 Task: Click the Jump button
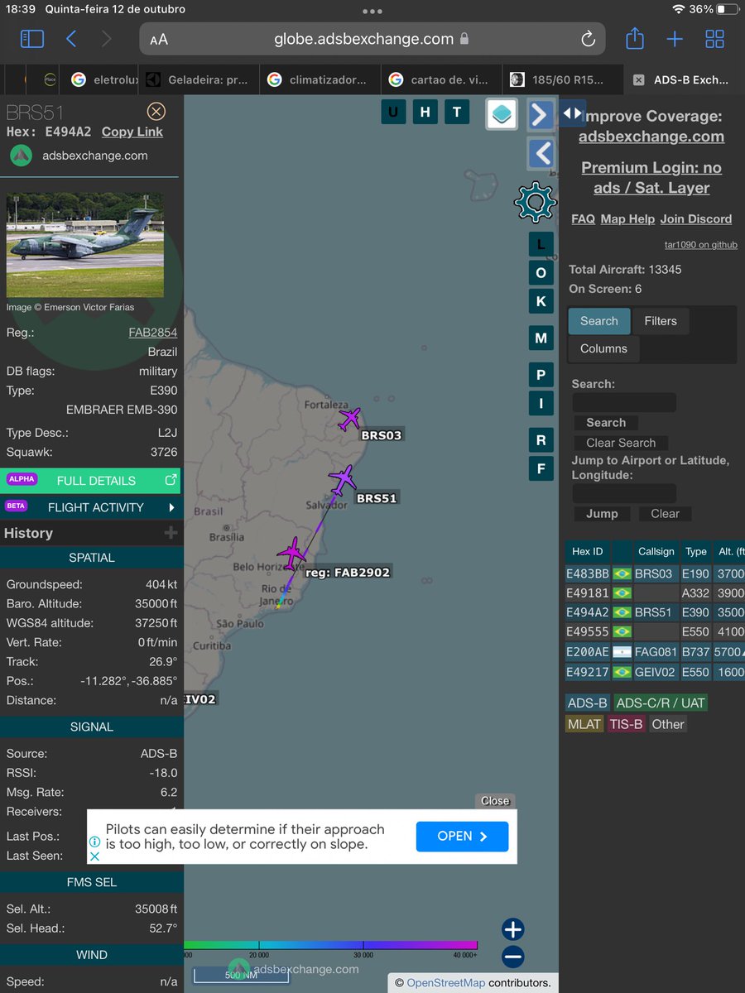[x=602, y=513]
